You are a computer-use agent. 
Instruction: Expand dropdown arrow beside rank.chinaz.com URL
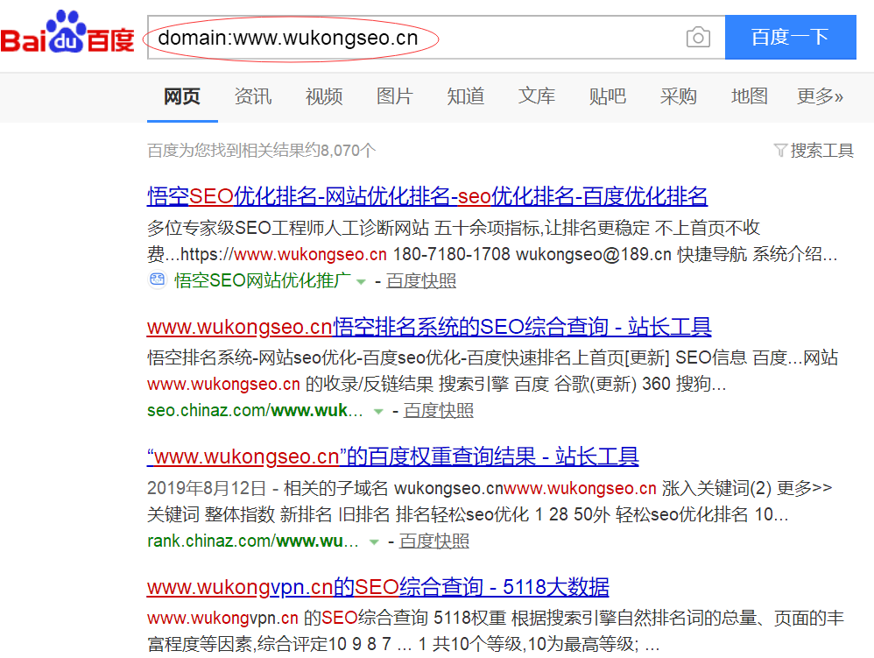coord(374,542)
